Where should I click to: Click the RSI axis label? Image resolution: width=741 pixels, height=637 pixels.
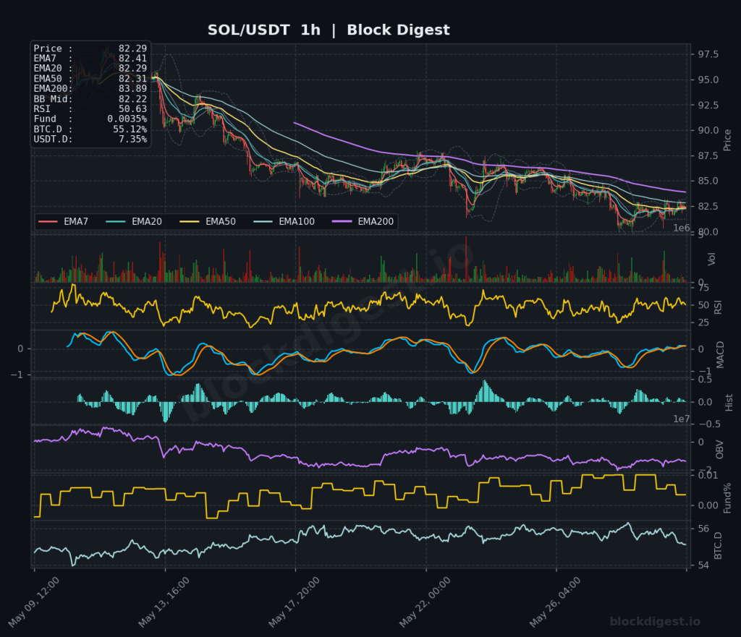(x=719, y=307)
